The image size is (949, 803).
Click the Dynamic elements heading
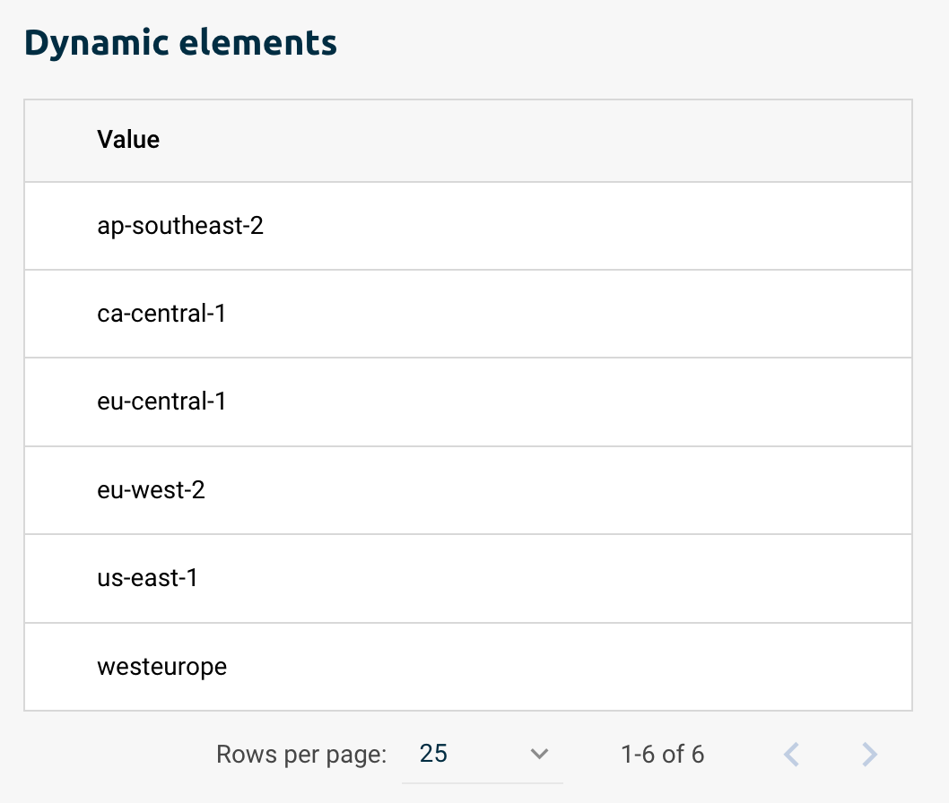pos(180,44)
